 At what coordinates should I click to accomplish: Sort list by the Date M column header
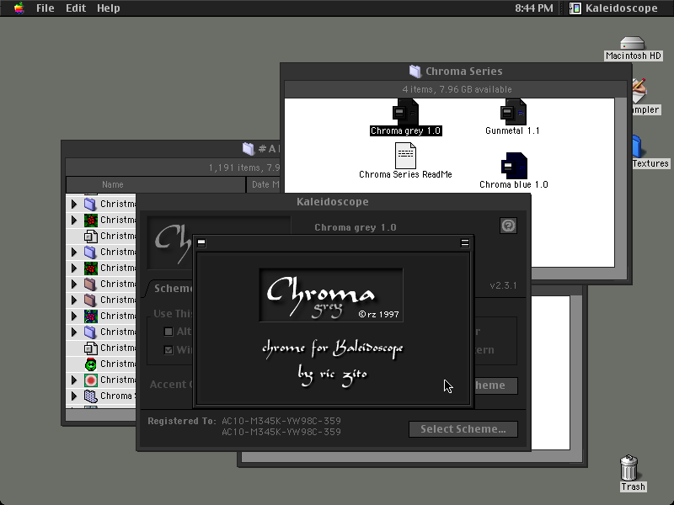[264, 184]
